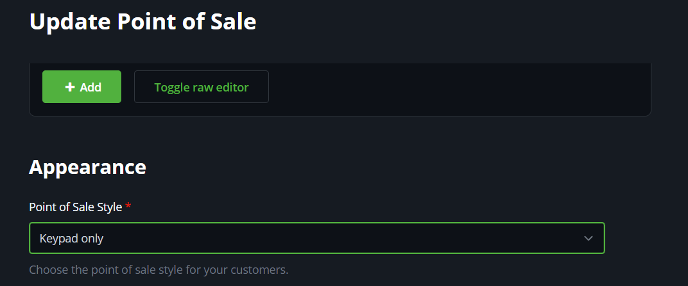The image size is (688, 286).
Task: Click the 'Choose the point of sale style' hint
Action: tap(159, 269)
